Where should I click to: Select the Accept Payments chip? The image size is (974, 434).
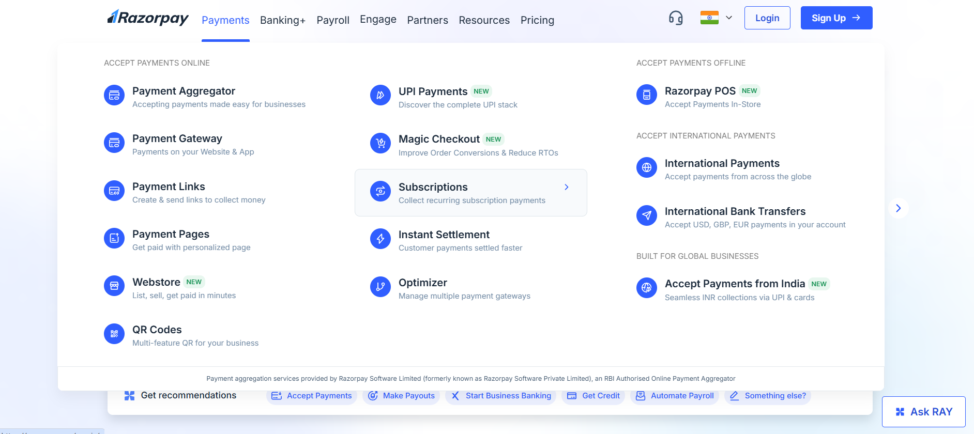(312, 396)
